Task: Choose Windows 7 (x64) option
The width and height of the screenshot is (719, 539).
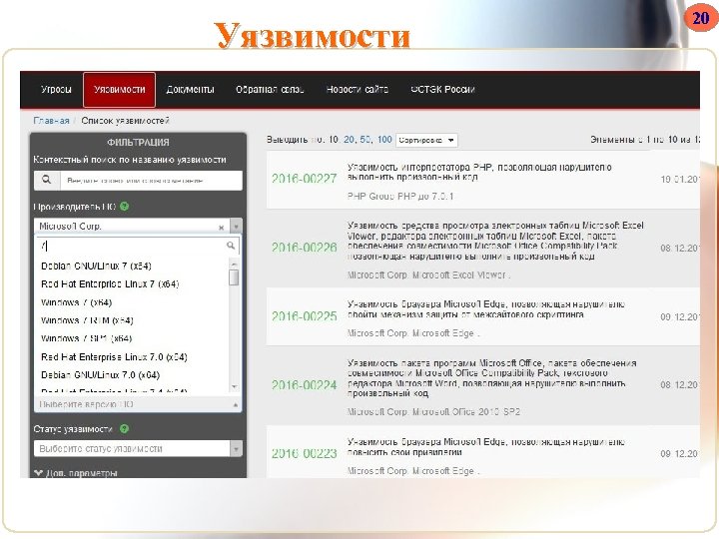Action: [x=77, y=302]
